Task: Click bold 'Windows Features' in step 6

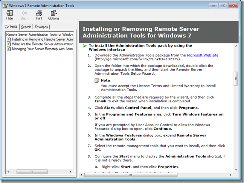Action: pos(124,135)
